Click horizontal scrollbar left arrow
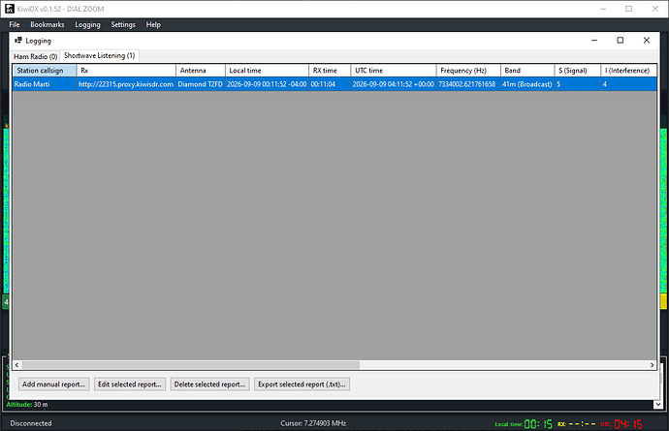The width and height of the screenshot is (669, 431). point(17,365)
